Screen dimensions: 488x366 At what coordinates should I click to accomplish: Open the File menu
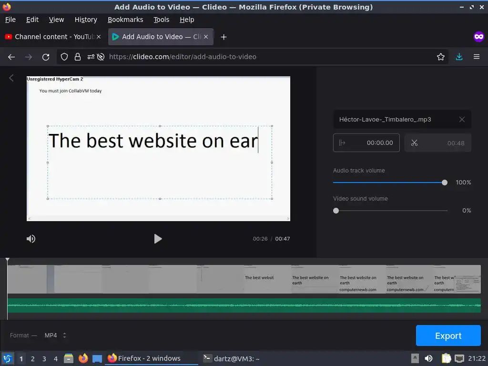click(10, 20)
